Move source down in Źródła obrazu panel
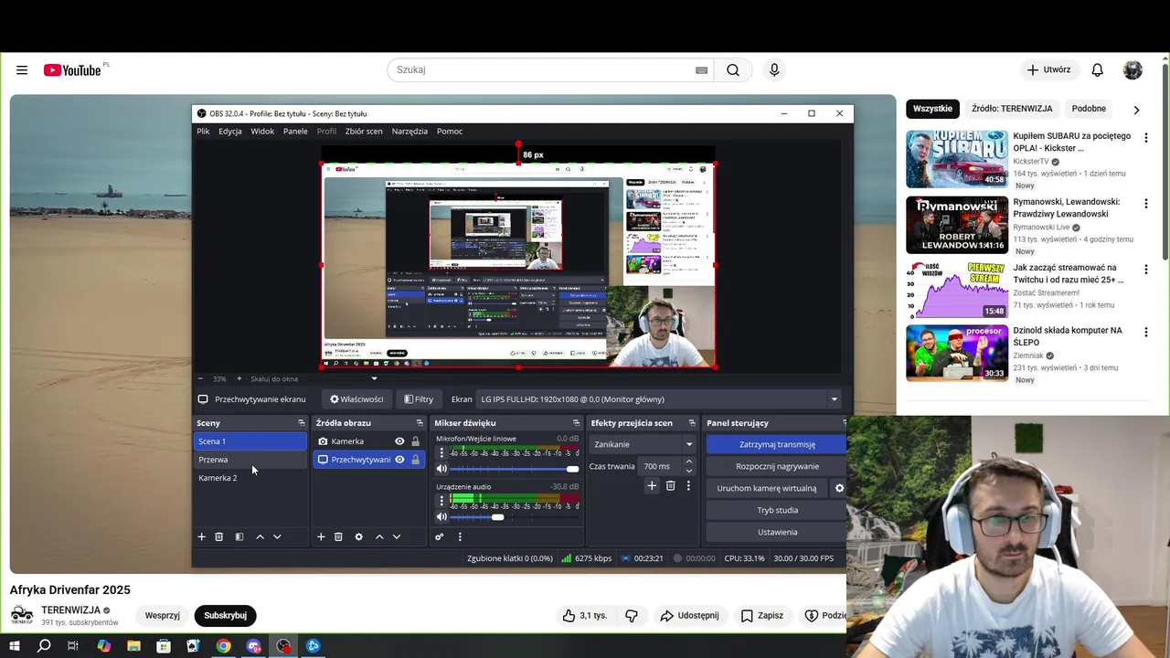 pyautogui.click(x=397, y=537)
